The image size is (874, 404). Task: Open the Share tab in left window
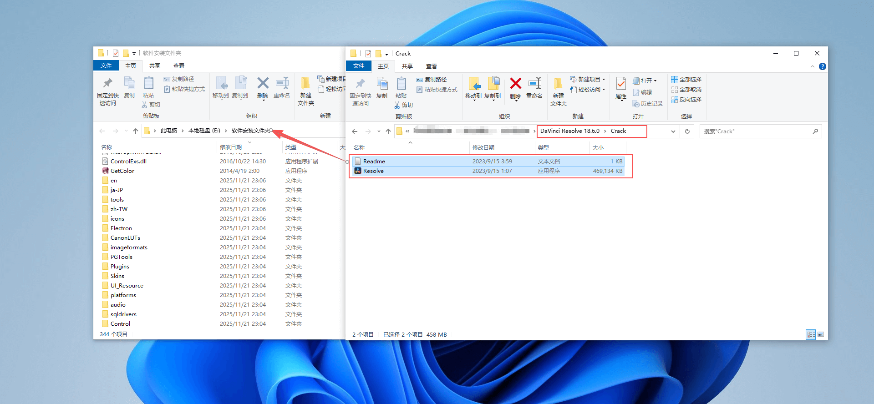point(155,66)
